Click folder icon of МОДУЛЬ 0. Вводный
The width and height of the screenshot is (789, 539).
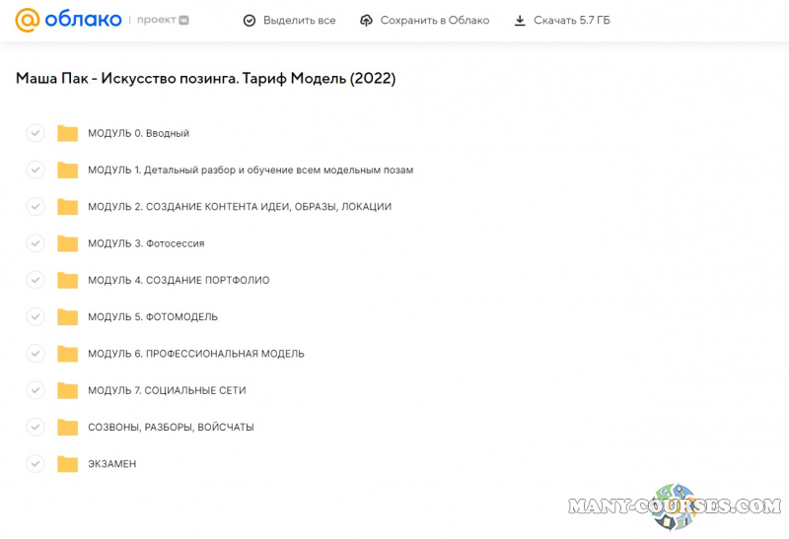[x=67, y=134]
